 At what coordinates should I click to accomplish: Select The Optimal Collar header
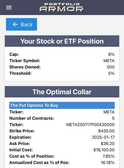pyautogui.click(x=62, y=92)
